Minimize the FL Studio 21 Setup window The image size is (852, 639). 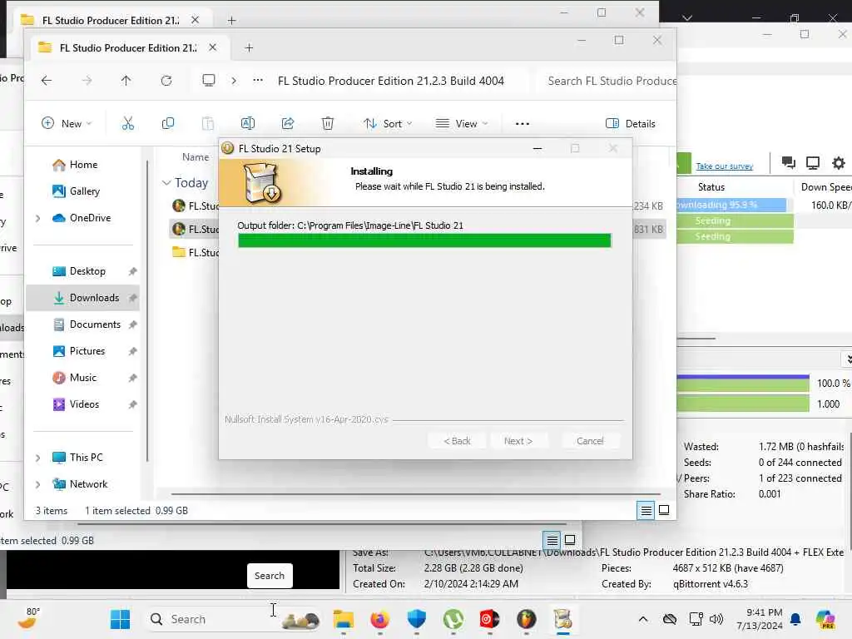(537, 148)
